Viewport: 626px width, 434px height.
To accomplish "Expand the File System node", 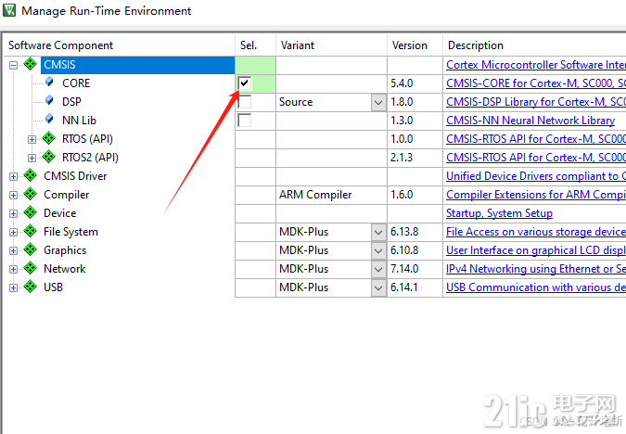I will point(13,232).
